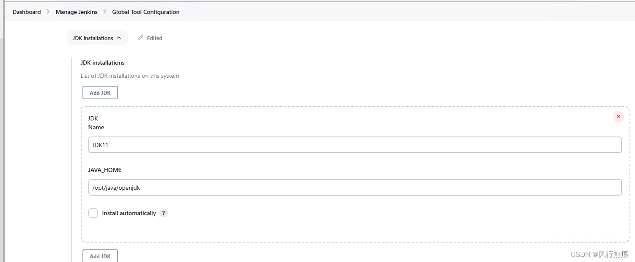Click inside the JDK Name field showing JDK11
This screenshot has width=635, height=262.
click(296, 145)
